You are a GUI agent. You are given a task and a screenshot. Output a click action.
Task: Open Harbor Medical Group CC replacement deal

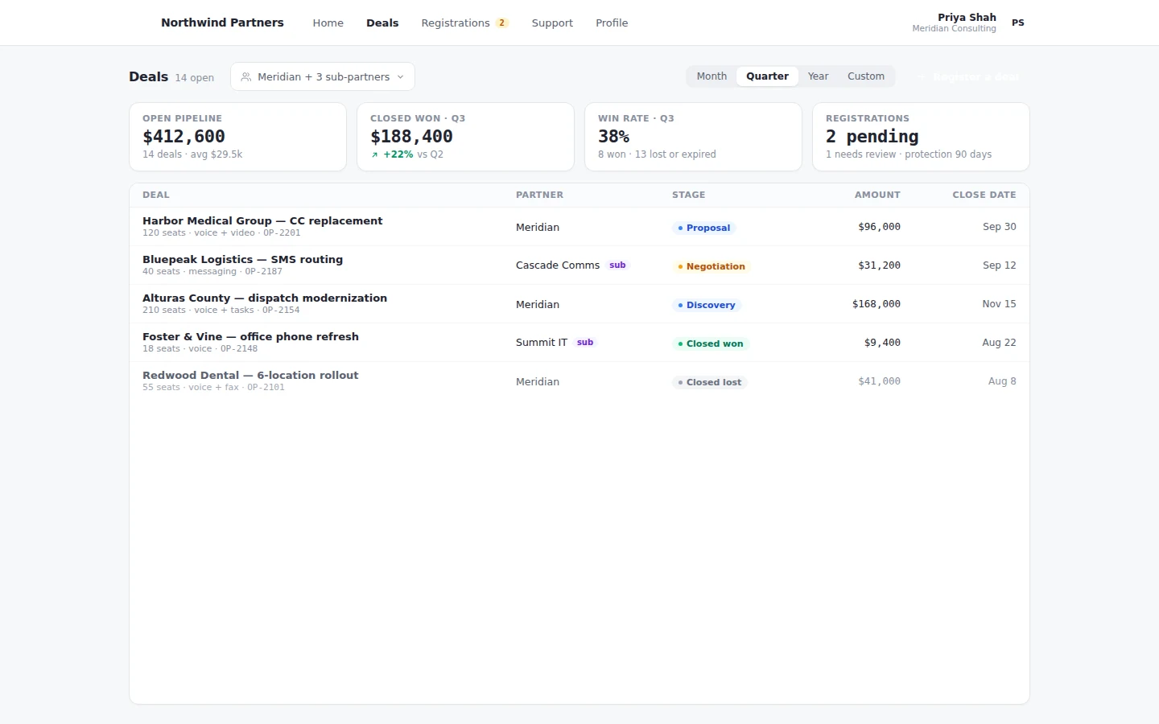click(x=579, y=227)
